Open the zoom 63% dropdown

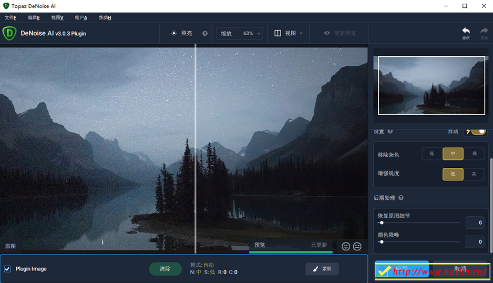240,33
